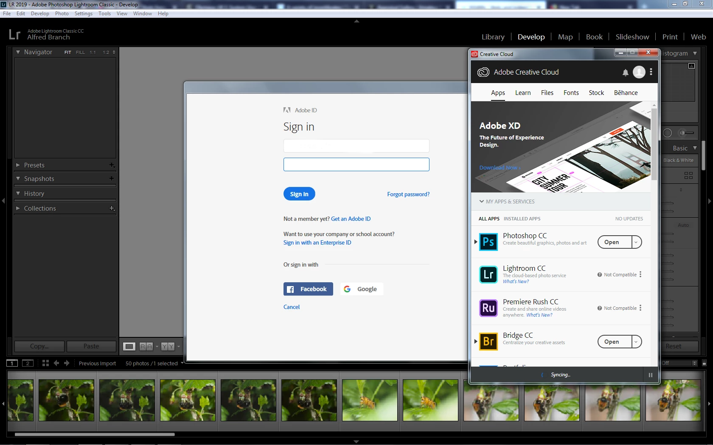The width and height of the screenshot is (713, 445).
Task: Click Download Now for Adobe XD
Action: point(500,168)
